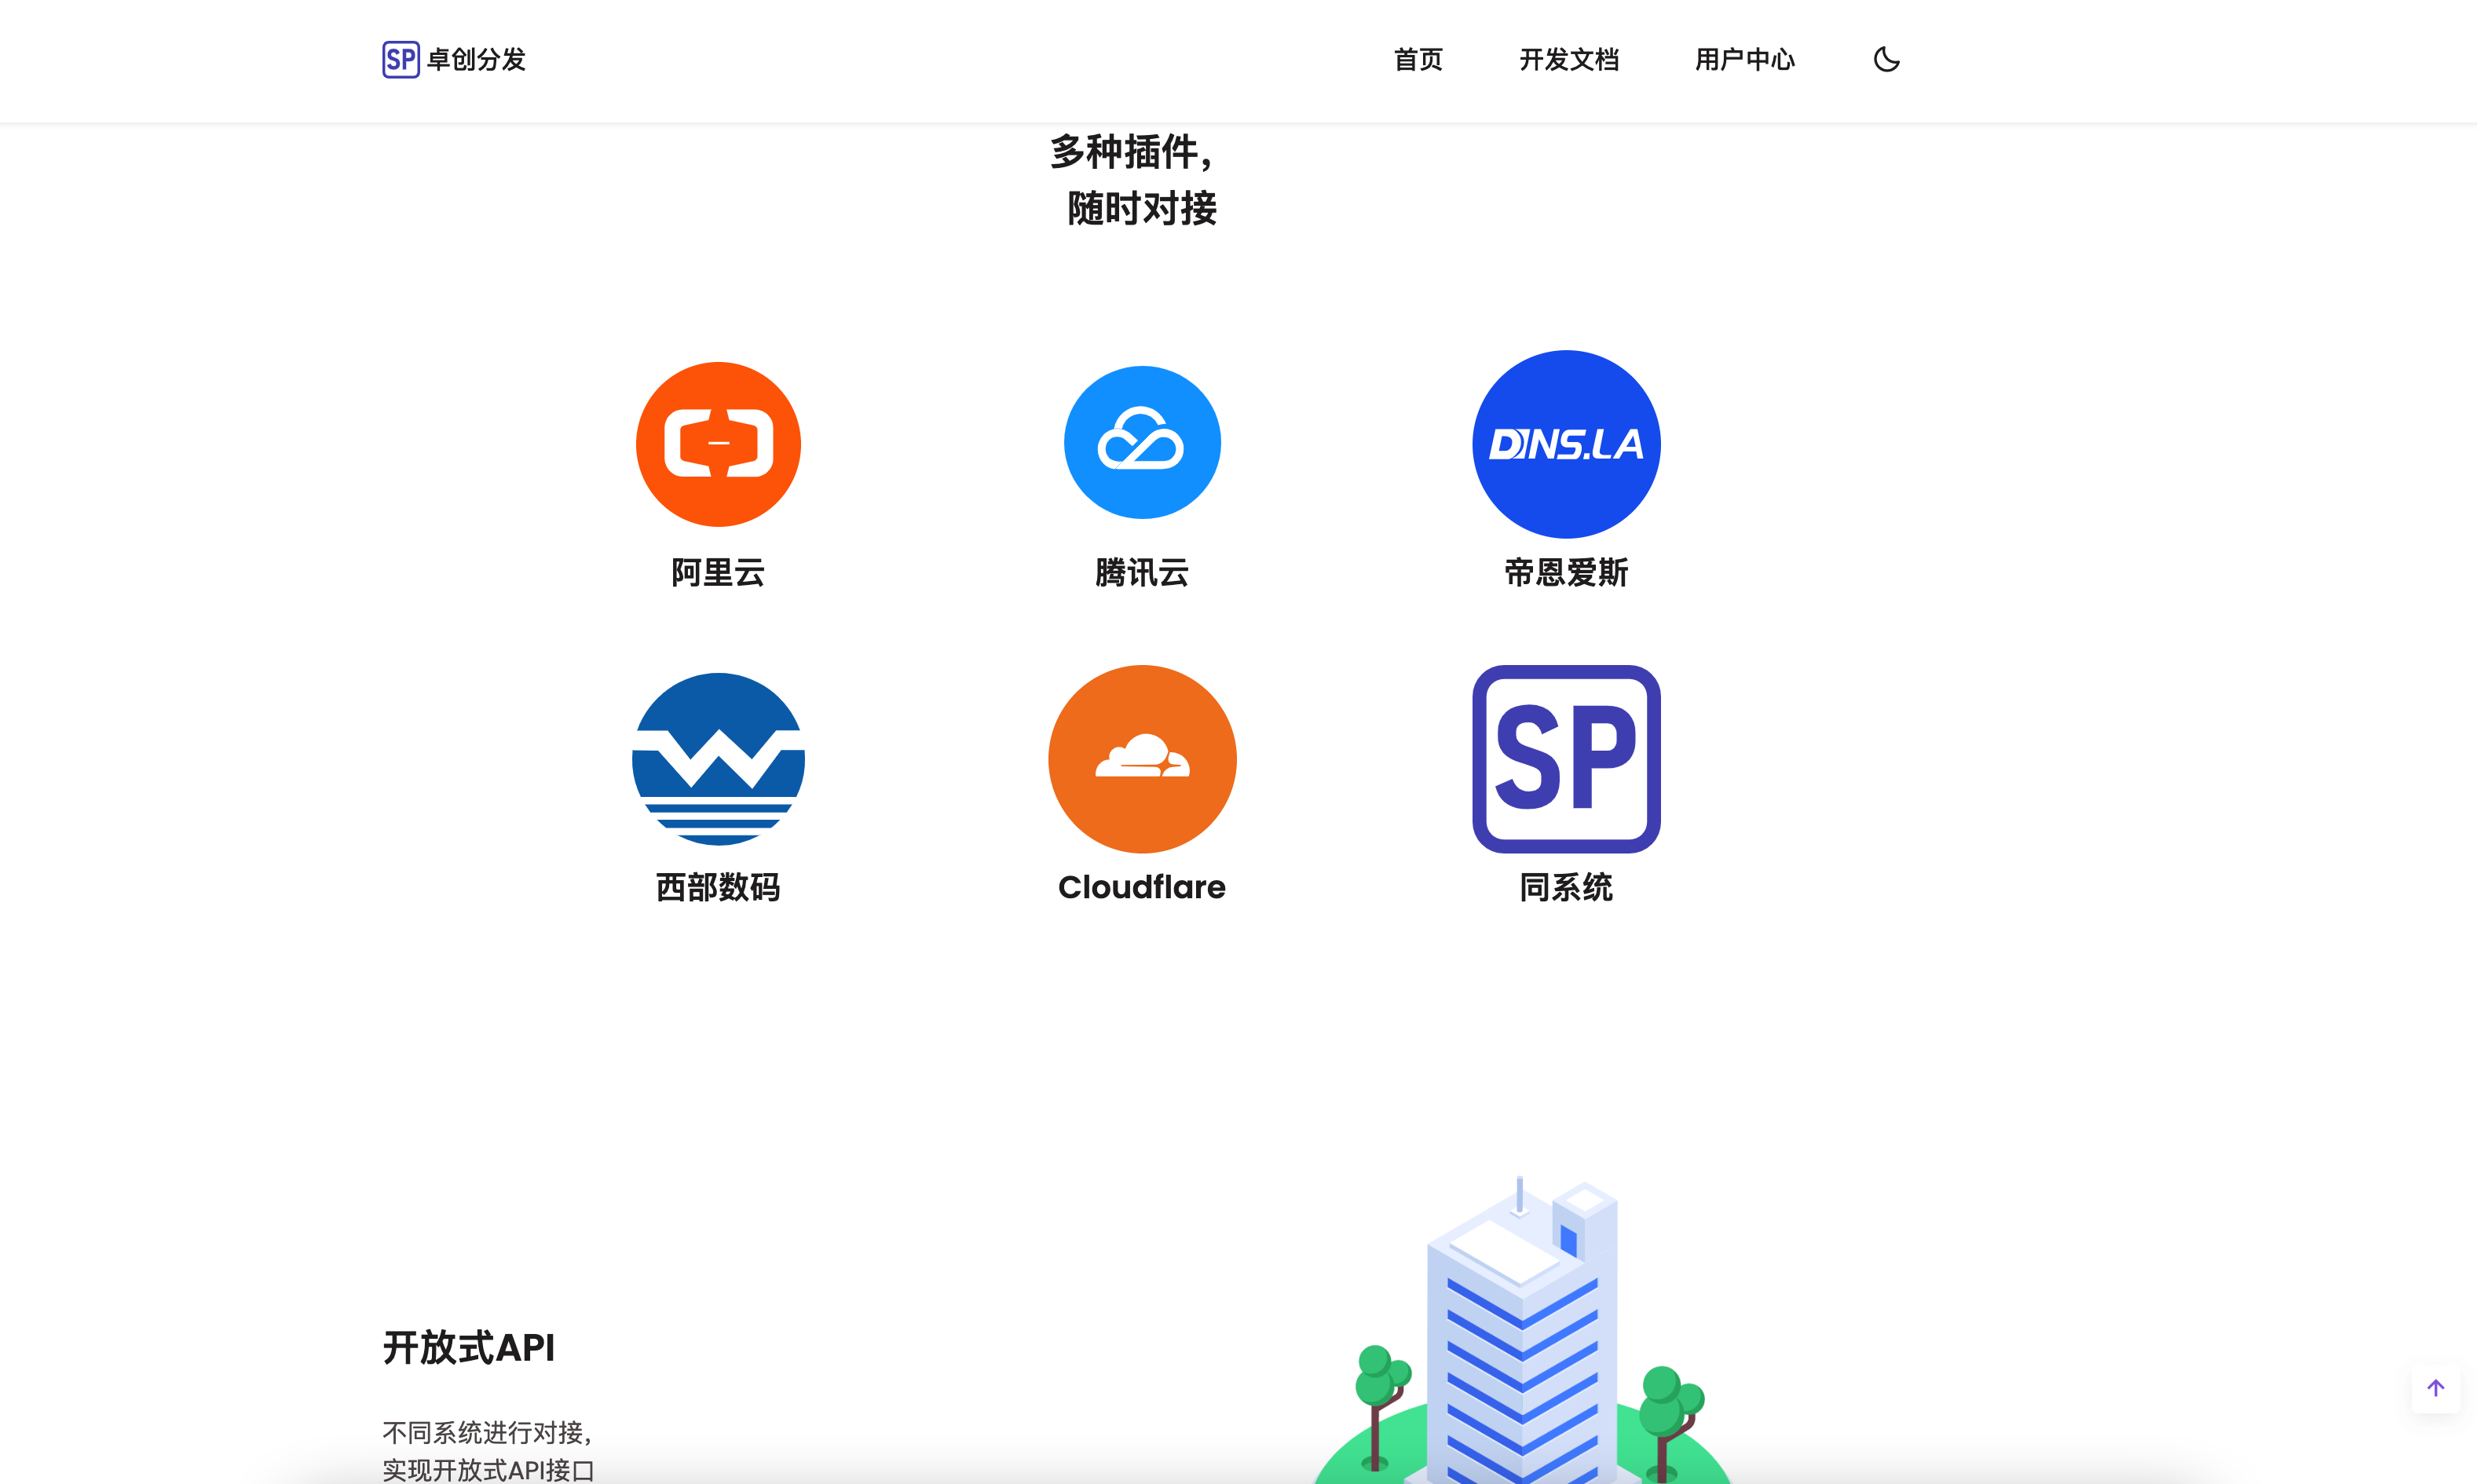Choose the 西部数码 blue wave logo
This screenshot has width=2477, height=1484.
click(x=718, y=759)
